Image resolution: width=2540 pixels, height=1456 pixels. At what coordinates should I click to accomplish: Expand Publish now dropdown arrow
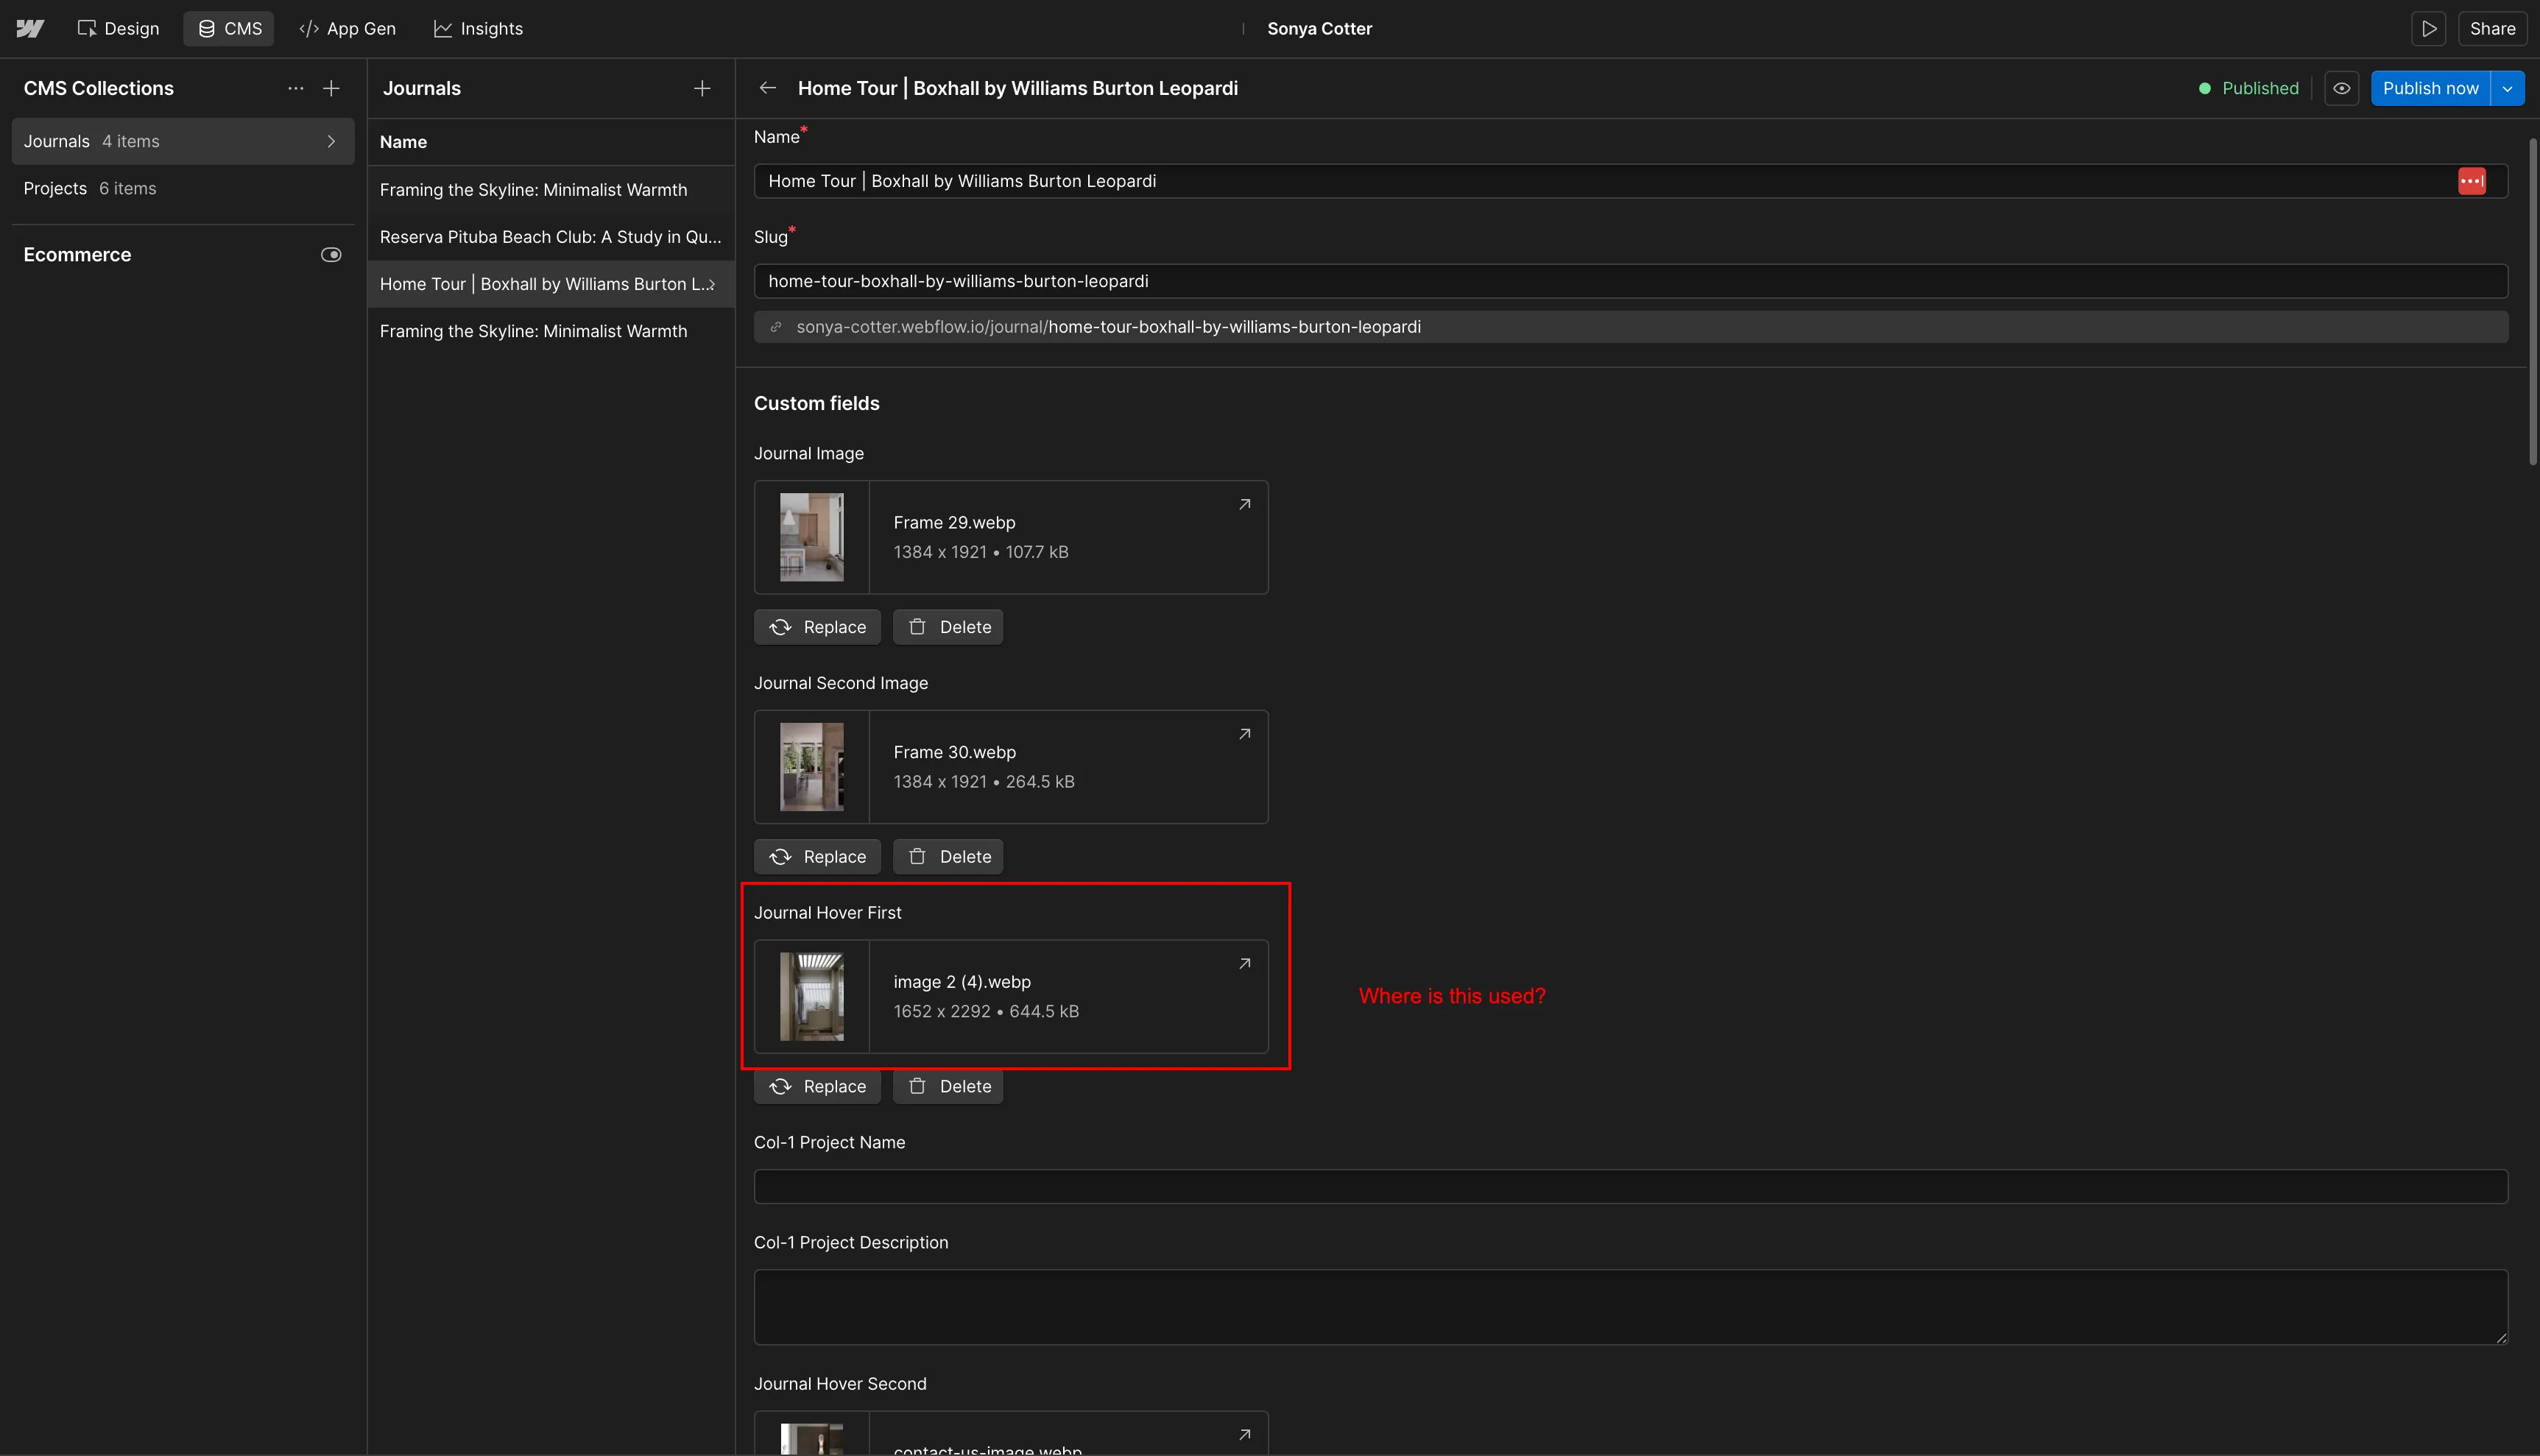click(2507, 88)
